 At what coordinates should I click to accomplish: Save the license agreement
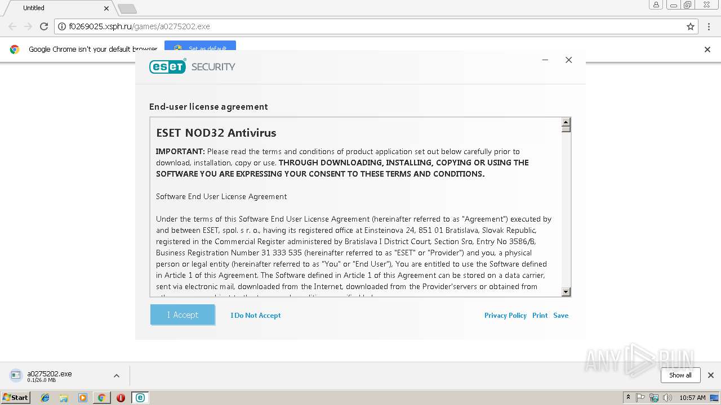coord(560,316)
